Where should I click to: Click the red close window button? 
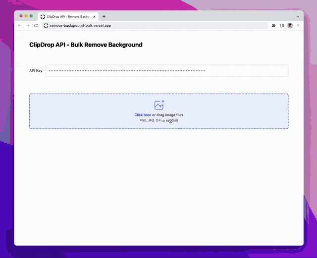[x=21, y=16]
